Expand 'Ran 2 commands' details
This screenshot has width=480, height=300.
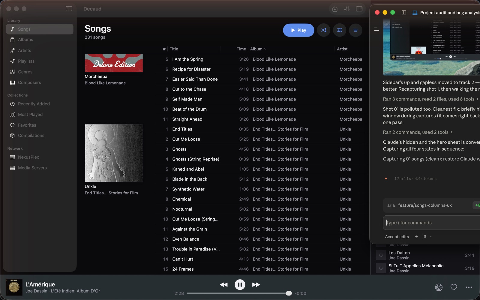pos(418,132)
